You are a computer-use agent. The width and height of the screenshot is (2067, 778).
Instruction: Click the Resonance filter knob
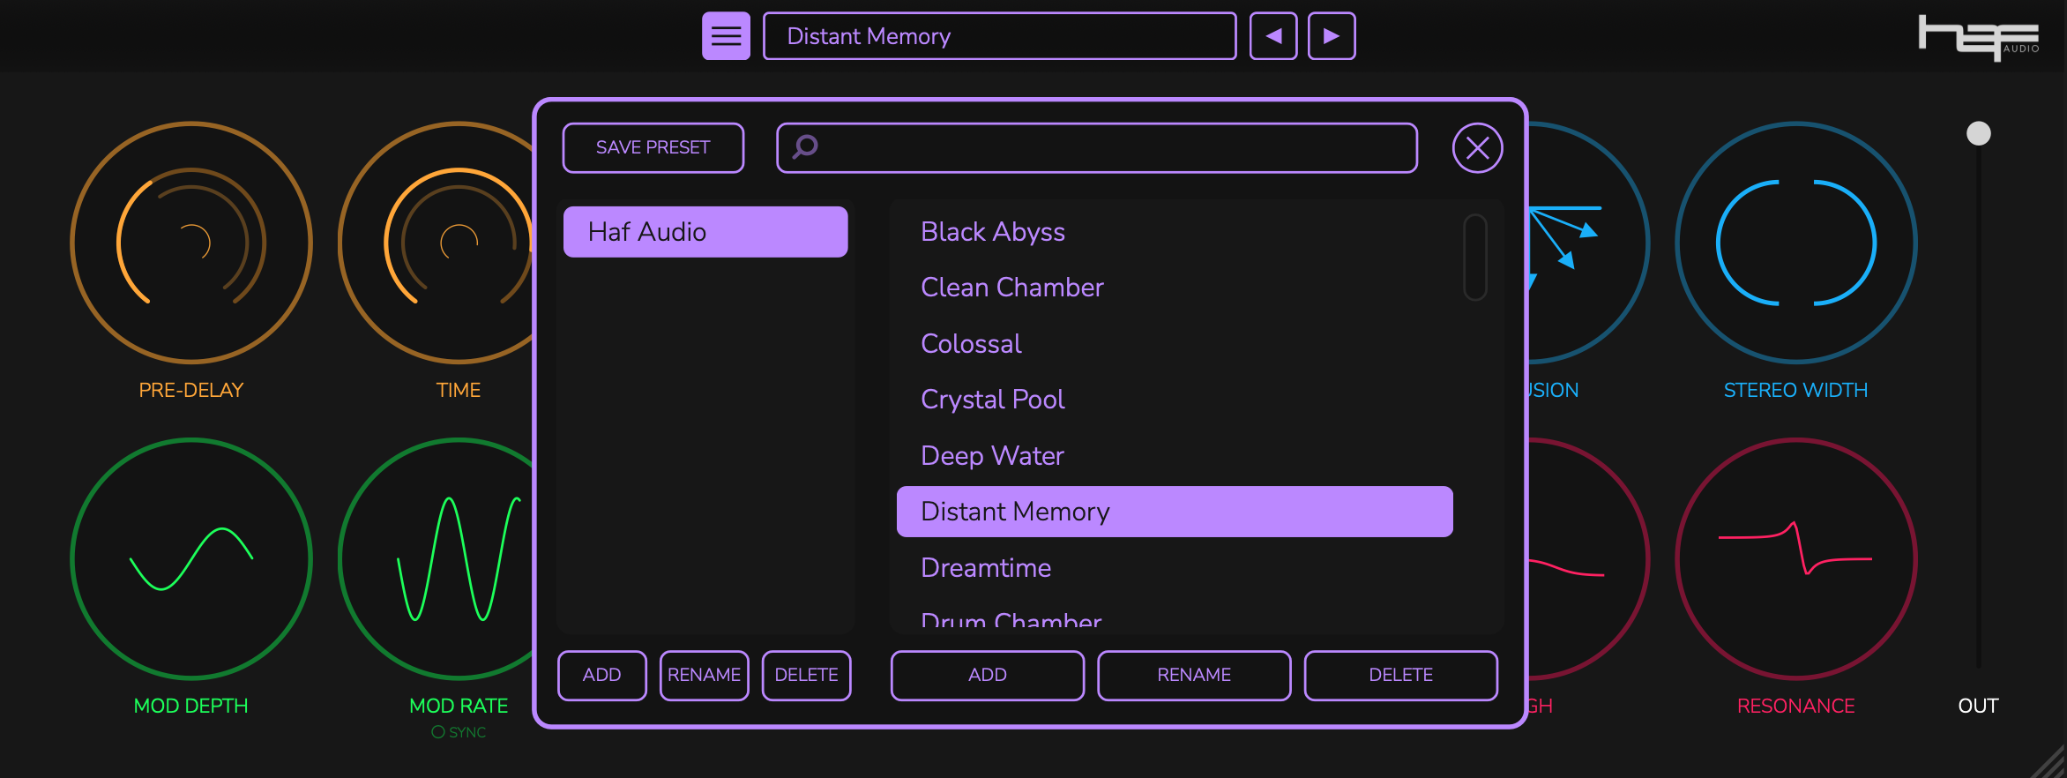1795,558
